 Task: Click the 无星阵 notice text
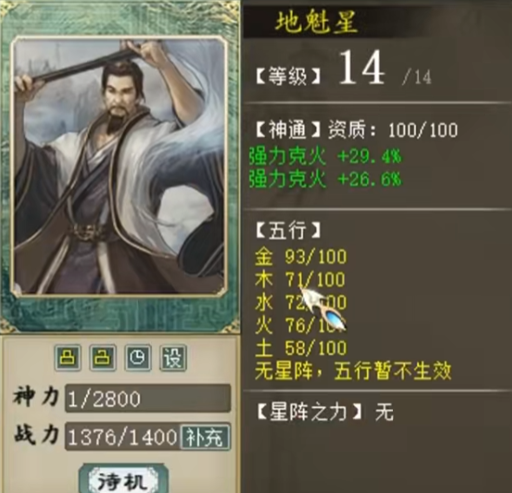click(x=353, y=371)
